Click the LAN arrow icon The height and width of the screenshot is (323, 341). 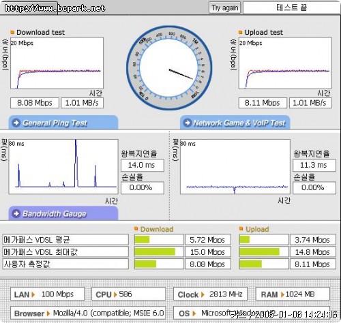point(33,294)
